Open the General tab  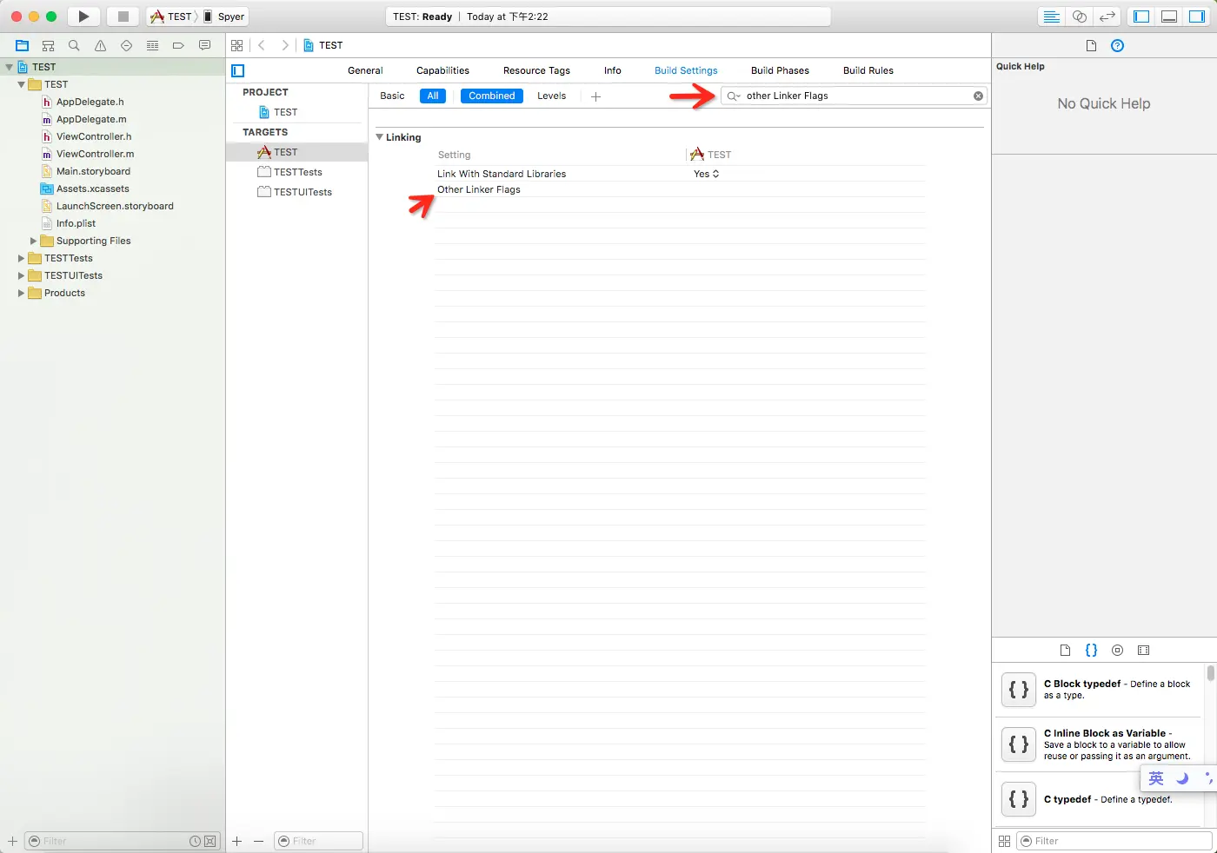tap(365, 70)
